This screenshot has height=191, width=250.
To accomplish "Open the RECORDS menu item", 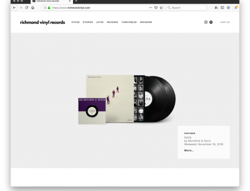I will tap(112, 22).
